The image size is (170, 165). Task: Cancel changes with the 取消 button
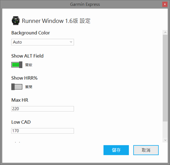click(146, 150)
